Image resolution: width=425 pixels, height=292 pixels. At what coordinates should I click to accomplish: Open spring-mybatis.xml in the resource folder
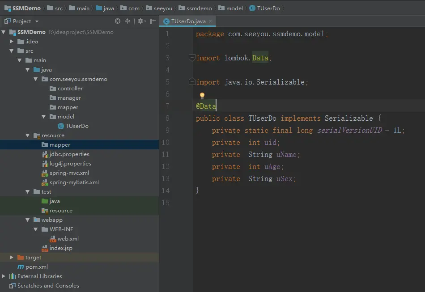(x=74, y=182)
